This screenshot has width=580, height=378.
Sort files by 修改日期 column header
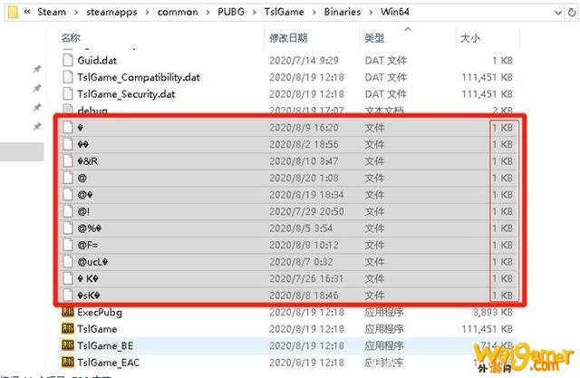(x=288, y=38)
